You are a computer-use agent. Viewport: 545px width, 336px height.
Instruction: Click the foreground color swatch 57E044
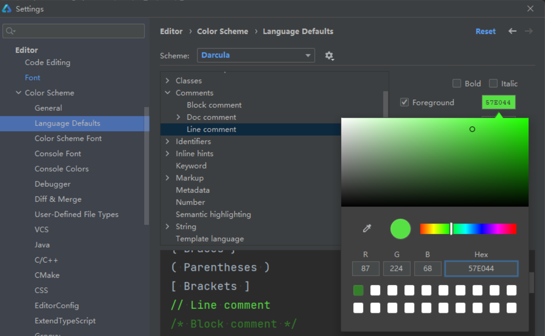[498, 102]
